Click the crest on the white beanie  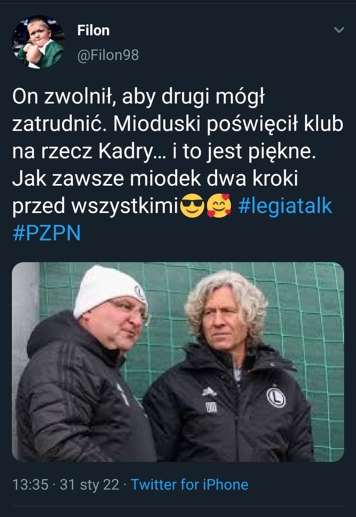(x=140, y=293)
